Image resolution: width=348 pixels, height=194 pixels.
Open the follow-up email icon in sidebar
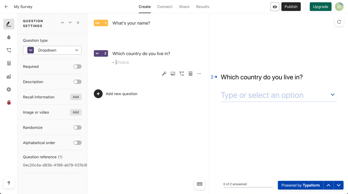tap(9, 76)
